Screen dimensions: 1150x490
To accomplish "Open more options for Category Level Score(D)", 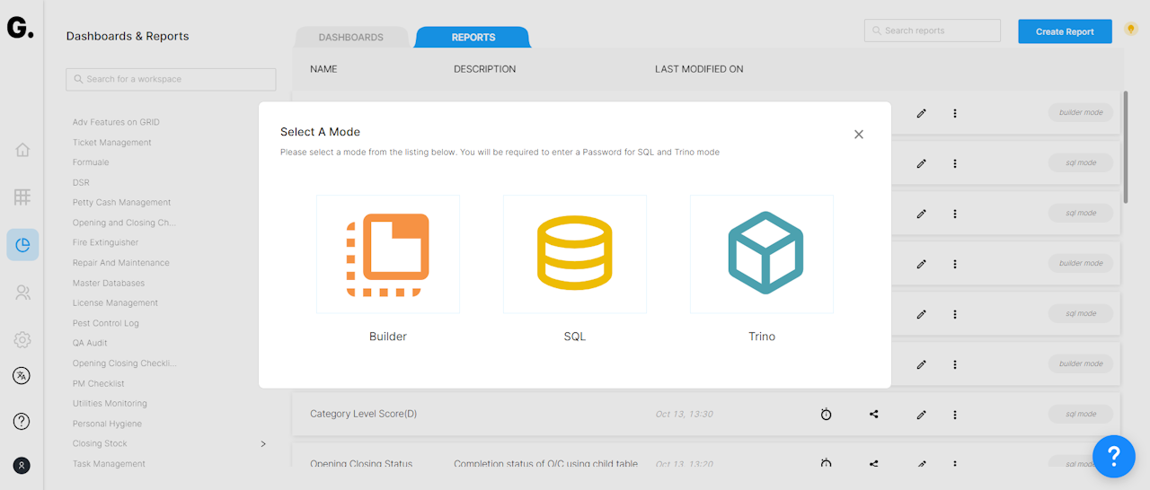I will point(955,415).
